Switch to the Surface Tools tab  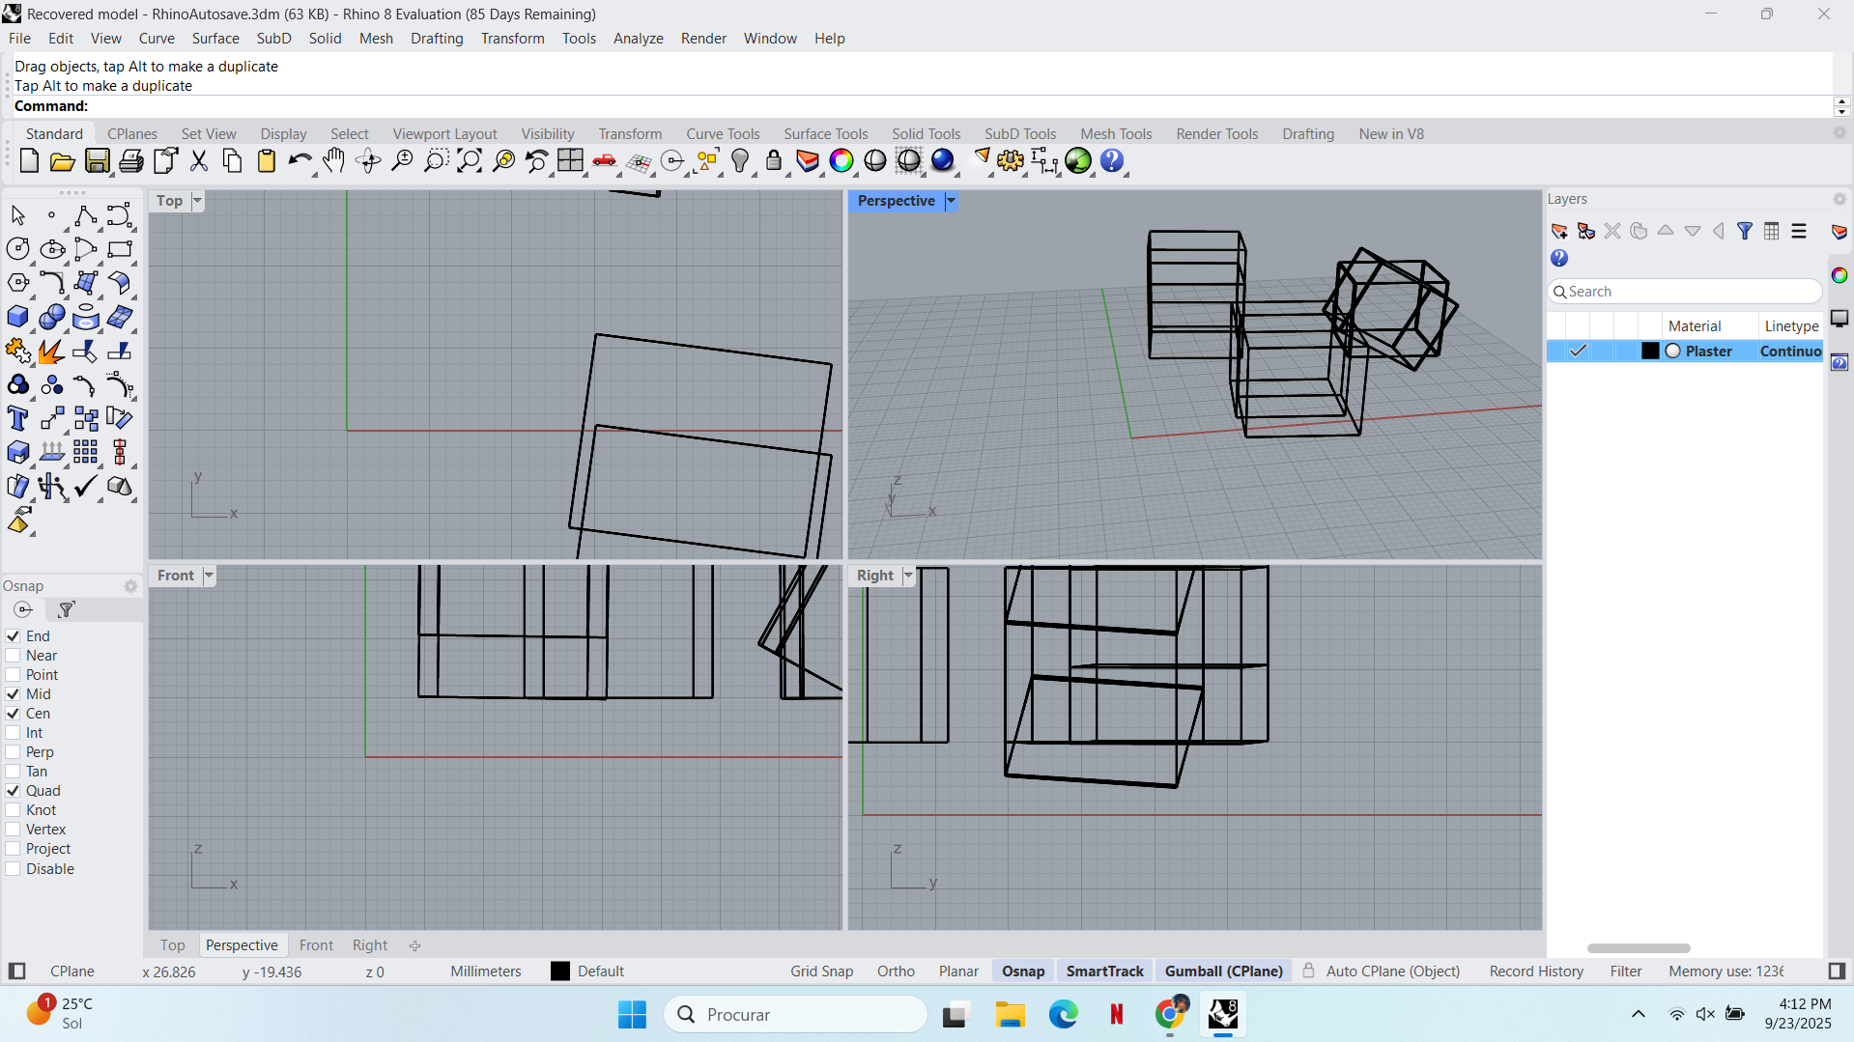[x=825, y=134]
